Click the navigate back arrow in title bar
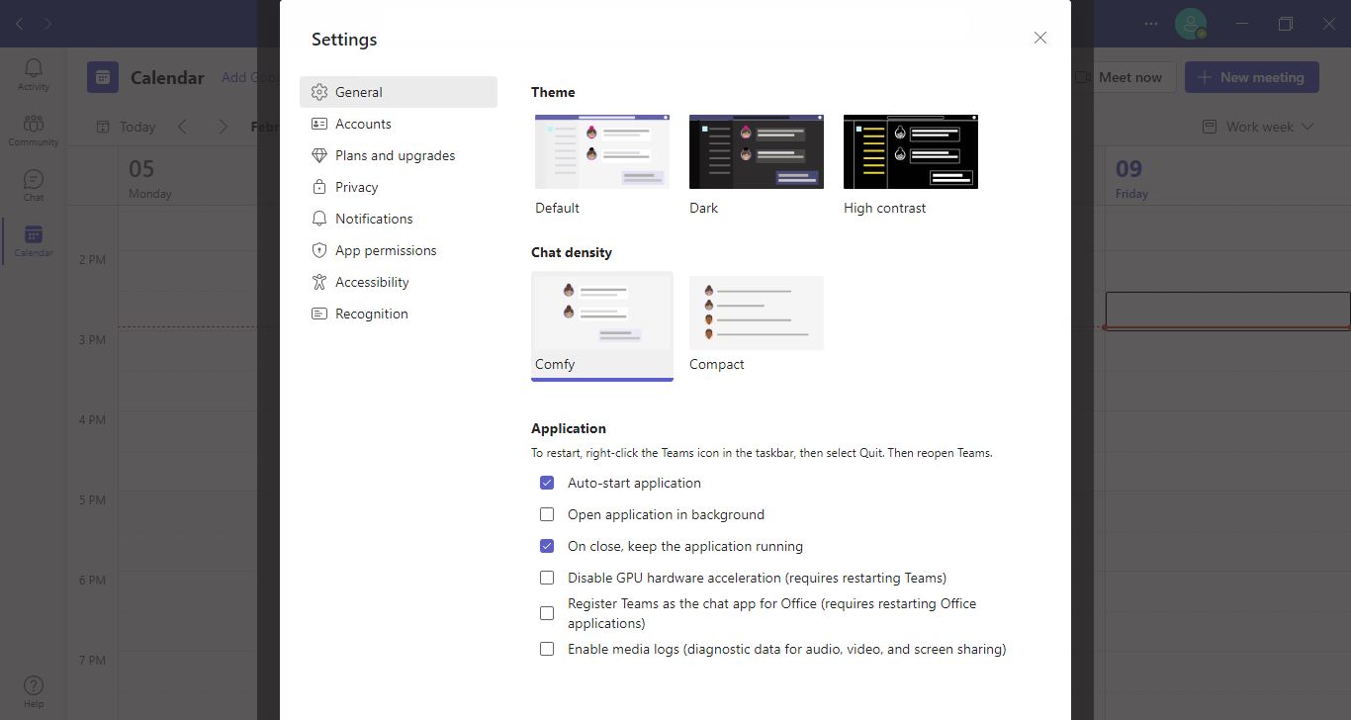The width and height of the screenshot is (1351, 720). click(x=20, y=24)
